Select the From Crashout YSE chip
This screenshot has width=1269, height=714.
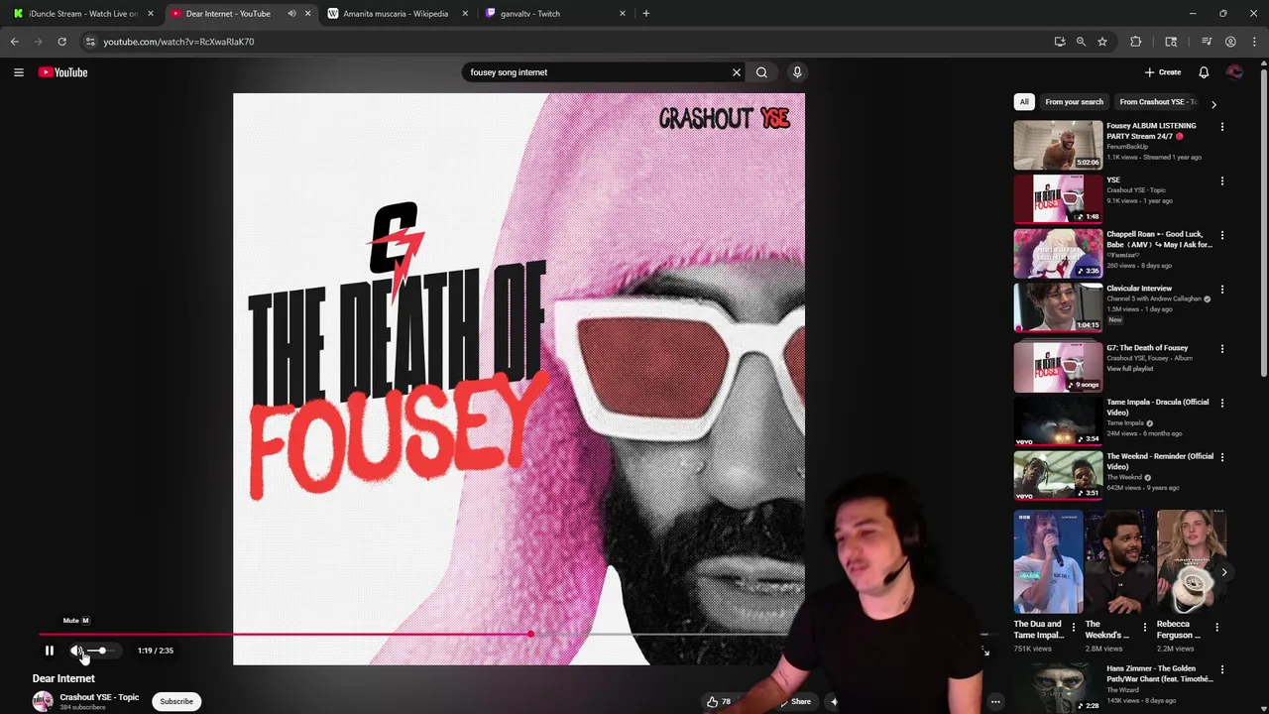(x=1158, y=102)
